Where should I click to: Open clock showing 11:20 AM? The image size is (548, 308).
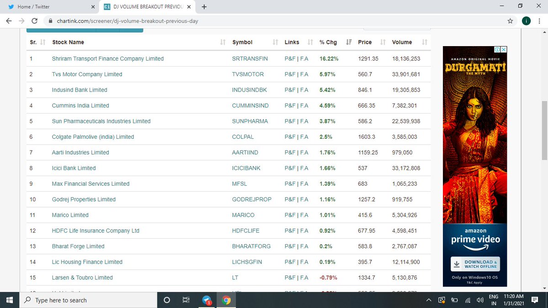pos(514,300)
